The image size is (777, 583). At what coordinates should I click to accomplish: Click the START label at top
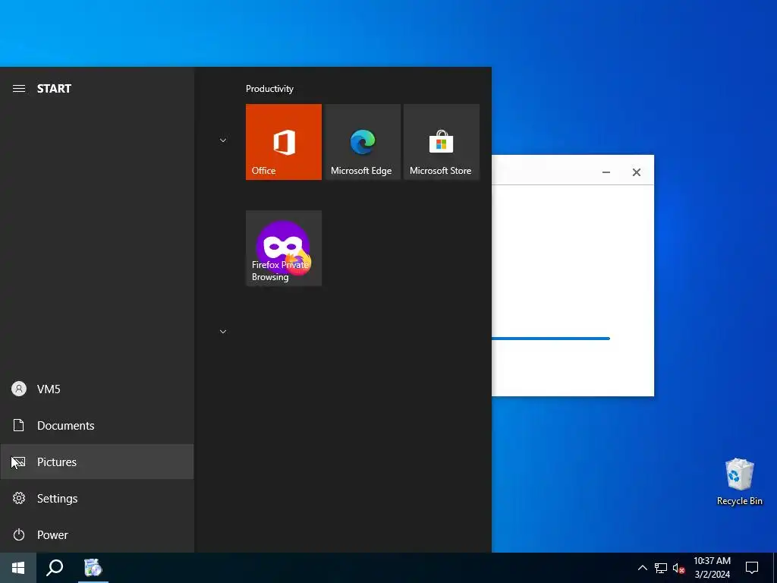[x=54, y=89]
